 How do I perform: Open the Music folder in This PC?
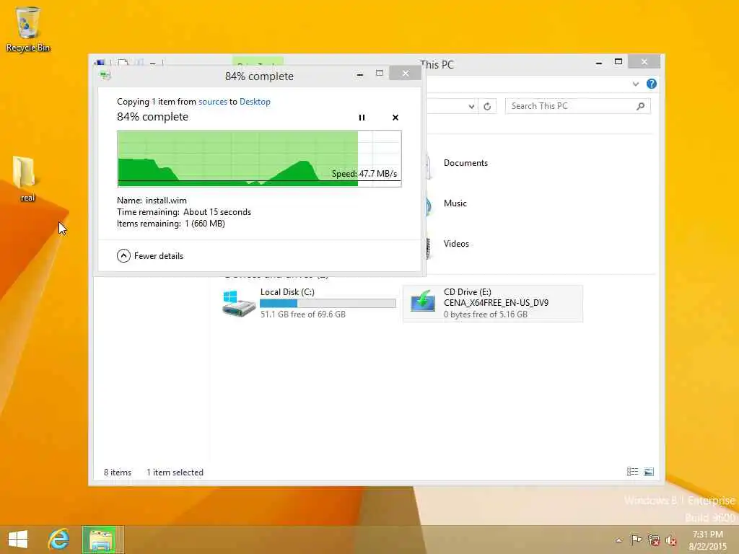pos(455,203)
